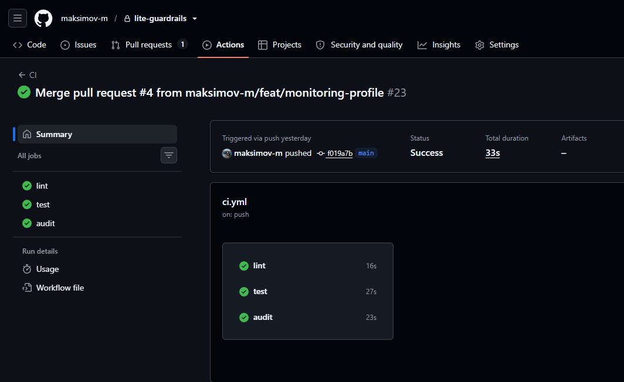Open the Security and quality tab
This screenshot has width=624, height=382.
(359, 45)
